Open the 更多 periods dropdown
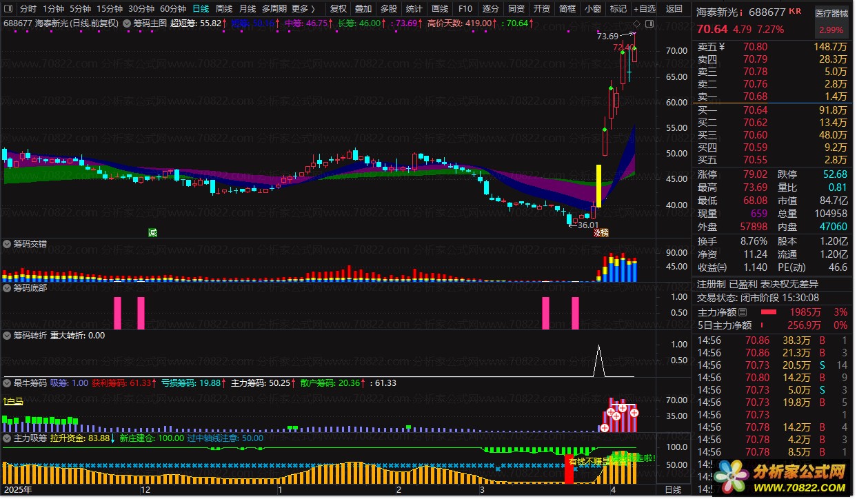Viewport: 857px width, 499px height. [x=303, y=9]
